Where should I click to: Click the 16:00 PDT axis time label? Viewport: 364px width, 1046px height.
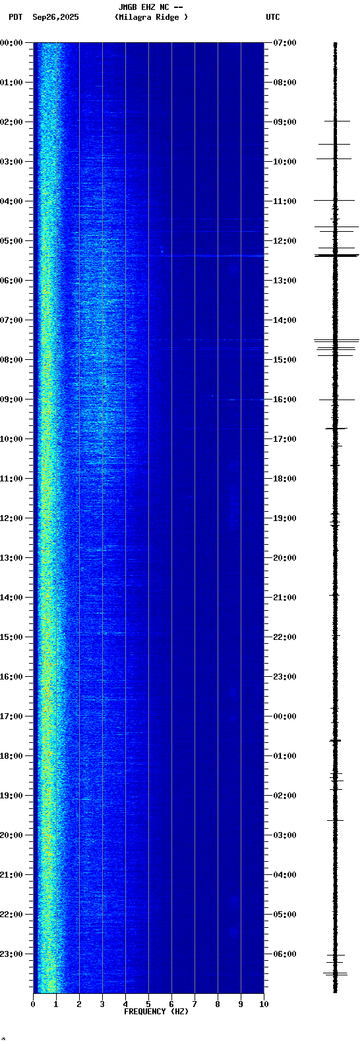click(11, 677)
